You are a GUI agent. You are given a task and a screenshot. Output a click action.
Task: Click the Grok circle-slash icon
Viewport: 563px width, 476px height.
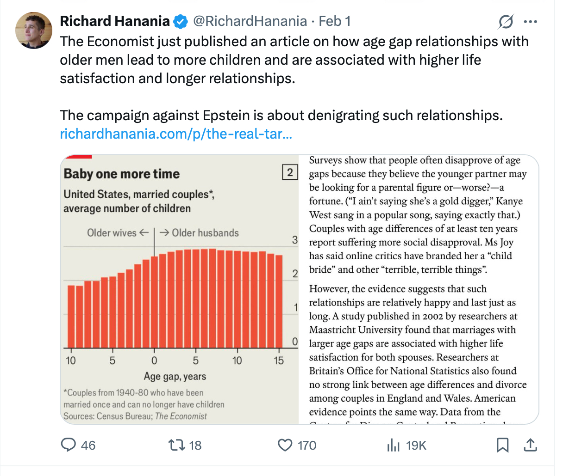click(x=506, y=21)
